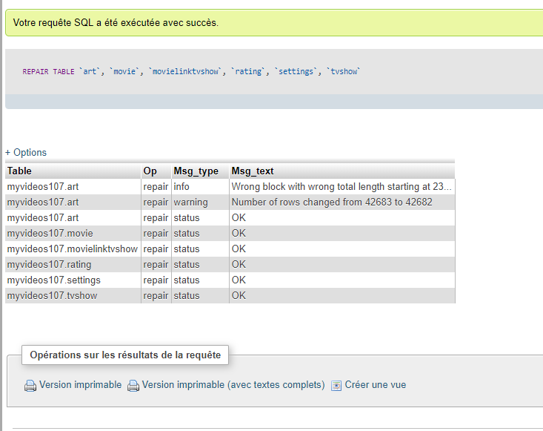Sort by the Table column header
Viewport: 543px width, 431px height.
point(19,171)
